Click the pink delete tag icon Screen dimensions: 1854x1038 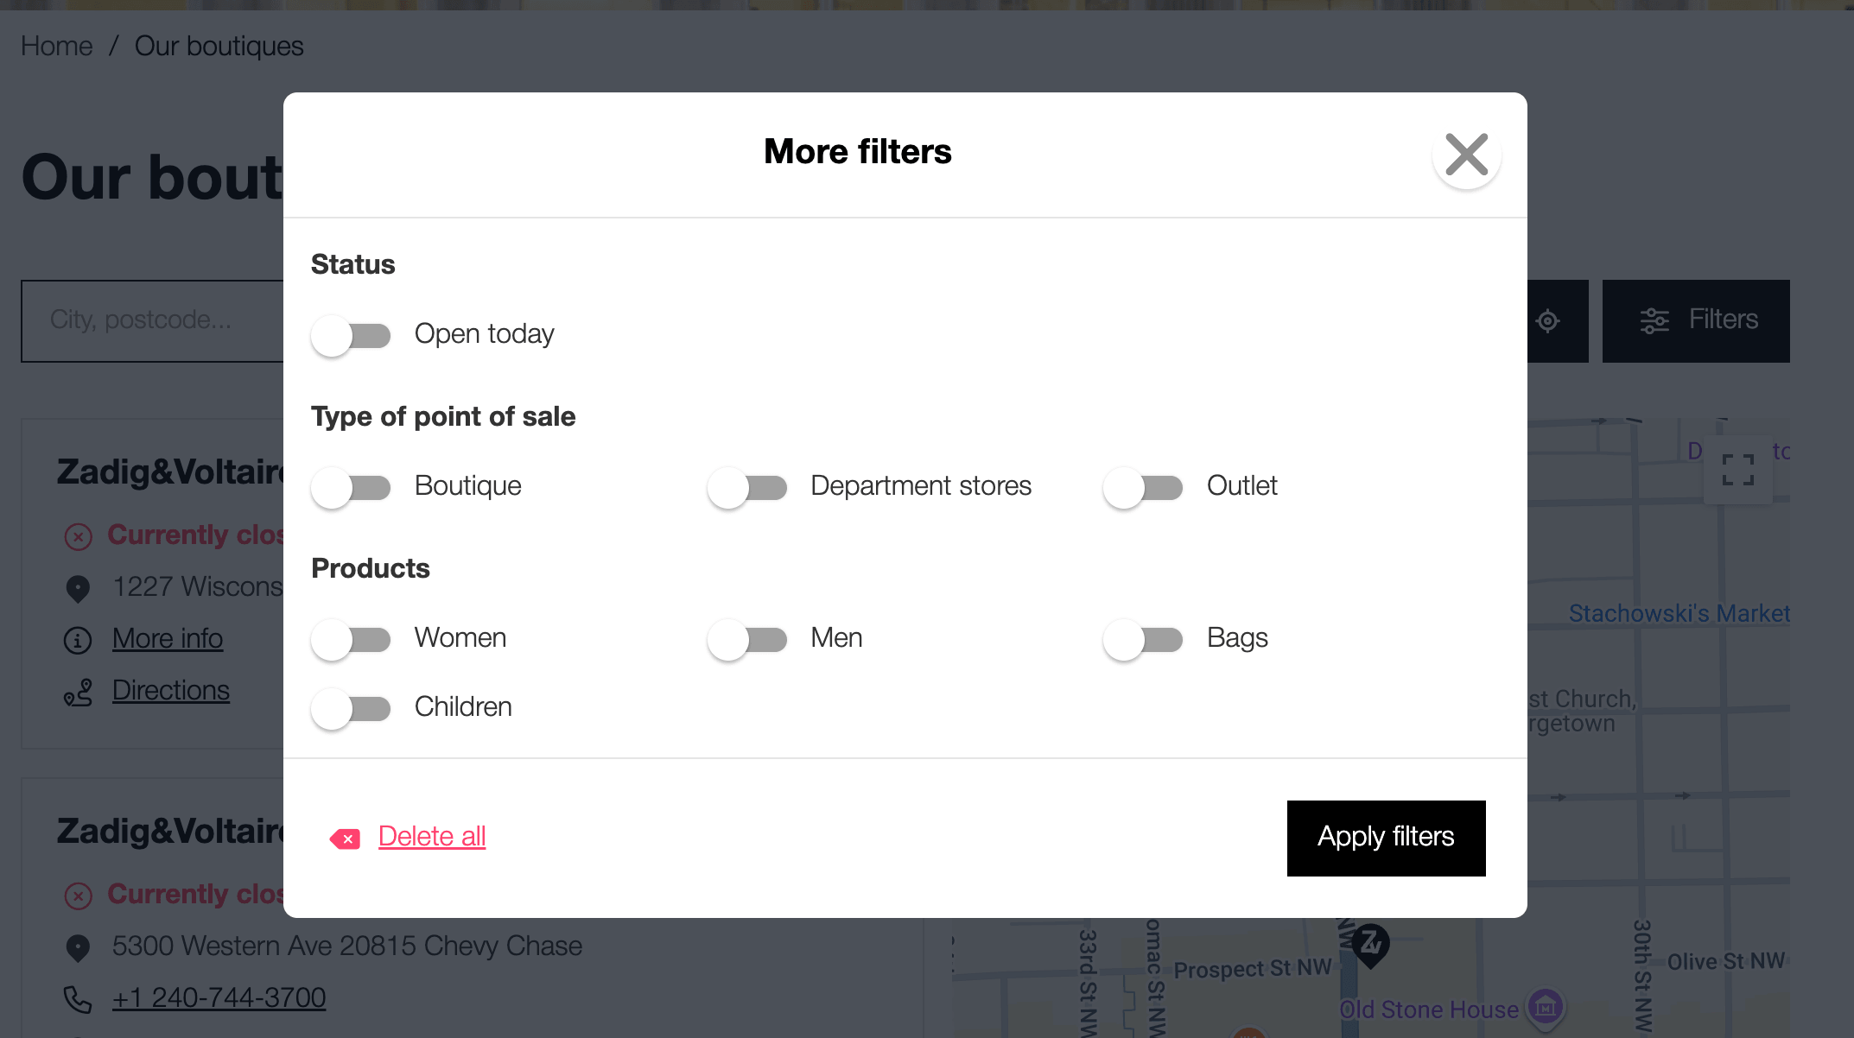click(345, 838)
